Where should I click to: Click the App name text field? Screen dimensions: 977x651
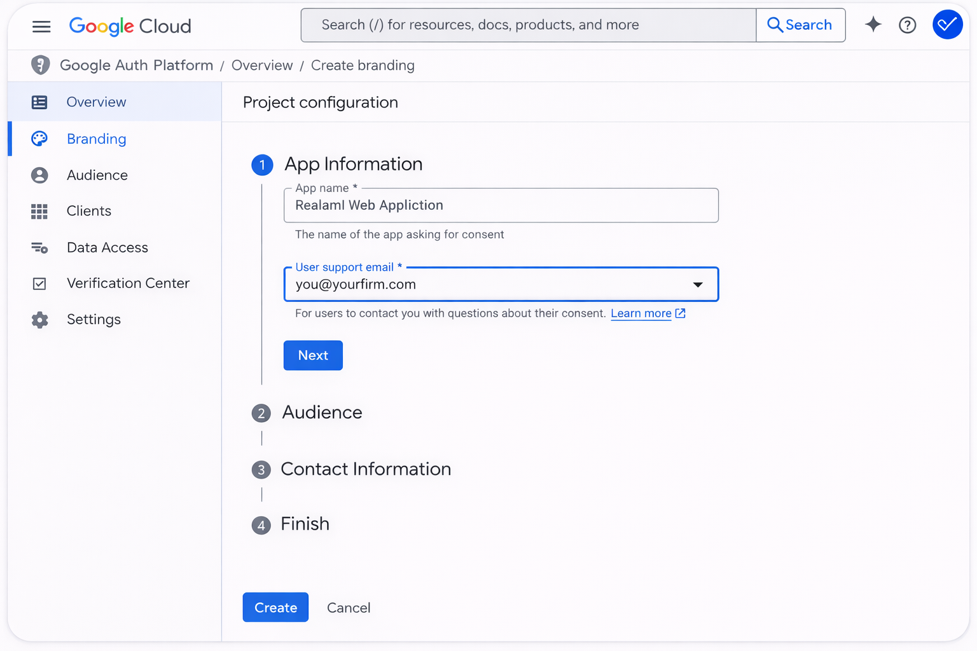[501, 205]
